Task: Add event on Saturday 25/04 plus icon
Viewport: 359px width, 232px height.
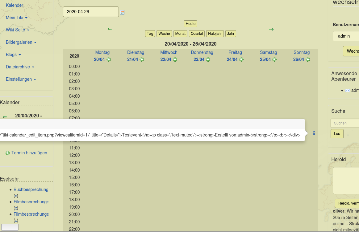Action: click(x=274, y=60)
